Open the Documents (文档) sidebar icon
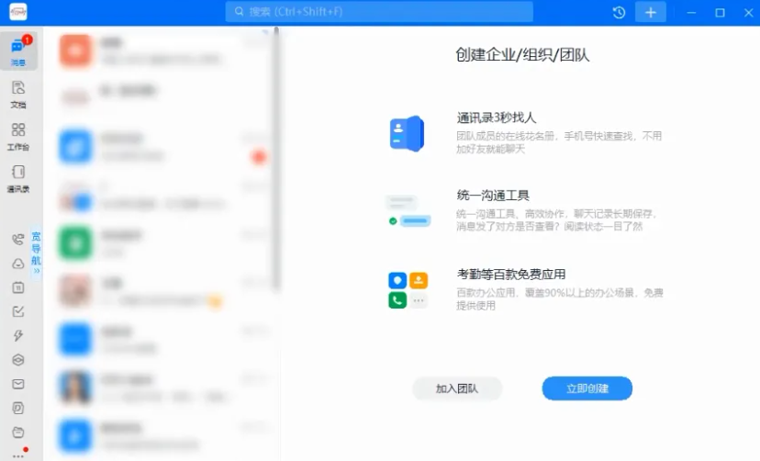The image size is (760, 461). 18,94
